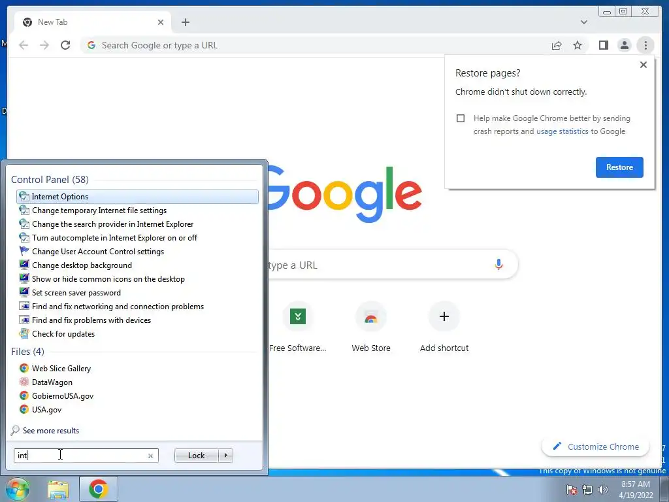This screenshot has width=669, height=502.
Task: Click the Control Panel (58) header
Action: click(x=50, y=180)
